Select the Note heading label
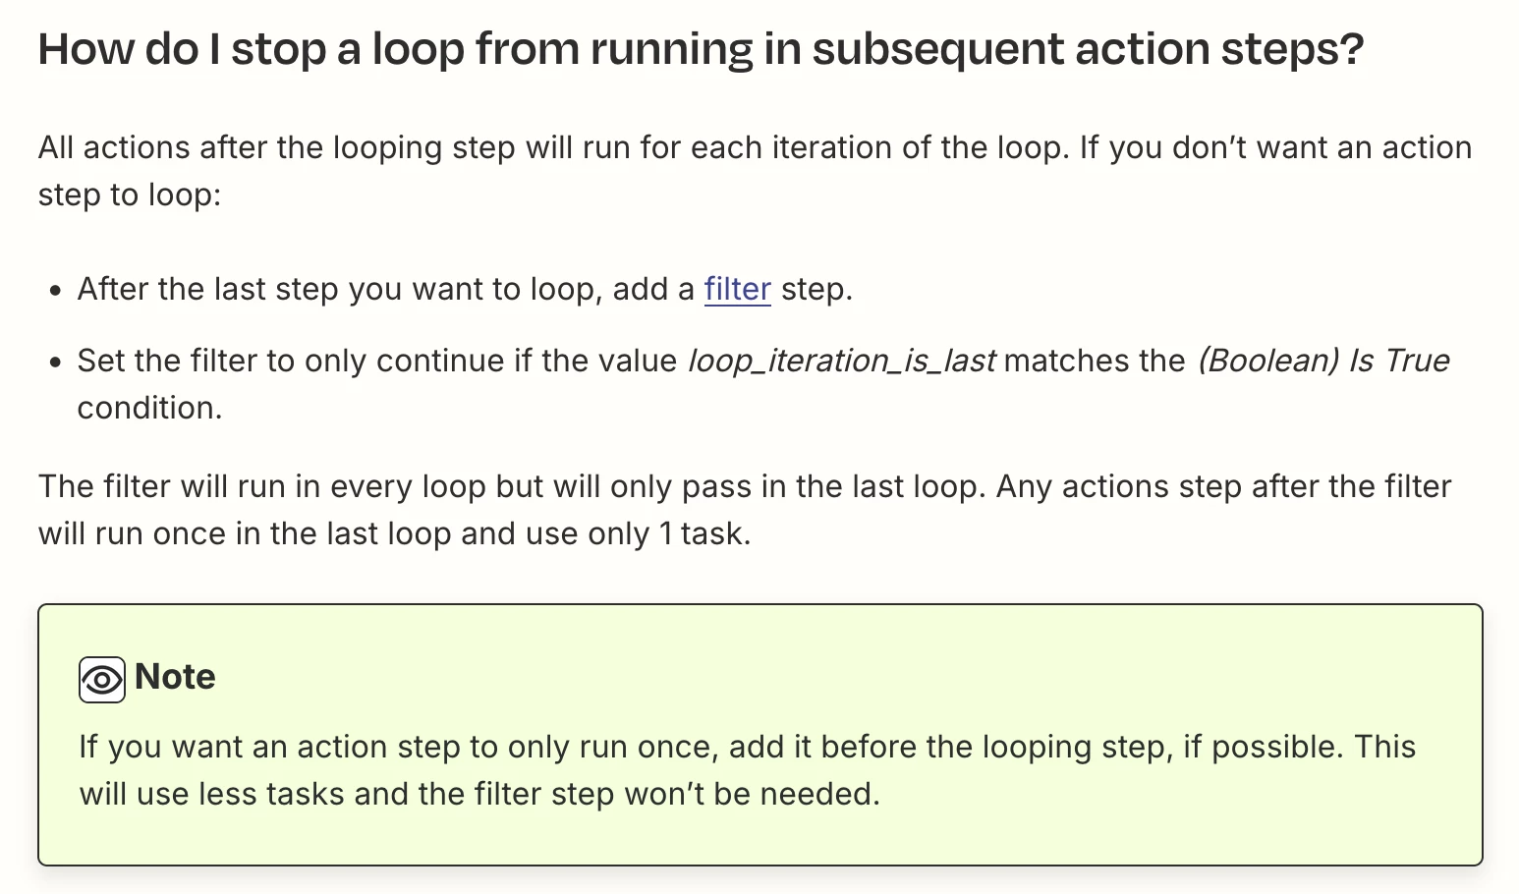Viewport: 1519px width, 894px height. [175, 677]
